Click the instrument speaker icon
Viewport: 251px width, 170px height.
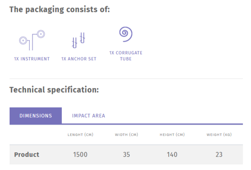point(32,39)
